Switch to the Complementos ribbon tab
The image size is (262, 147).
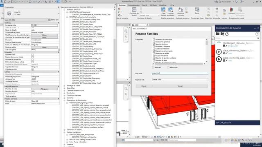tap(134, 5)
